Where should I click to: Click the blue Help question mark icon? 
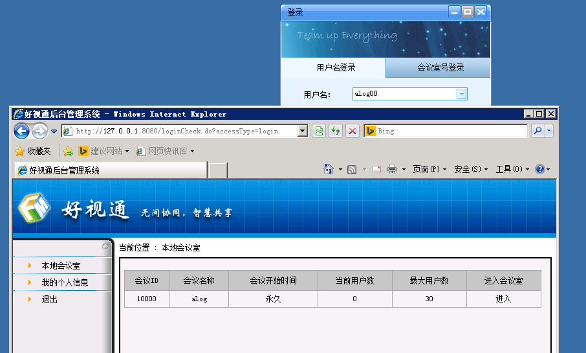pyautogui.click(x=539, y=169)
